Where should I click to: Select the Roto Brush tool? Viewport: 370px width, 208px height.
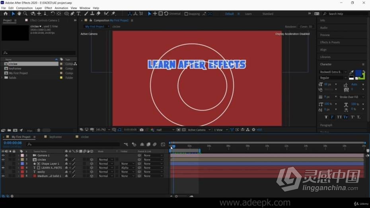[106, 14]
